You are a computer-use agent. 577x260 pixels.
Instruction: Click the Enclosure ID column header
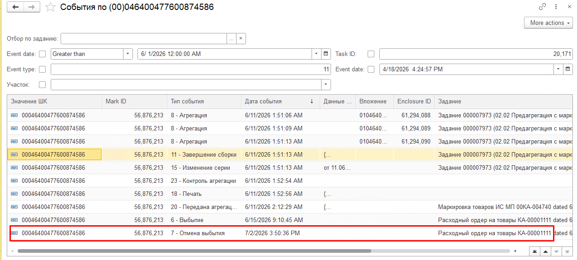tap(414, 102)
